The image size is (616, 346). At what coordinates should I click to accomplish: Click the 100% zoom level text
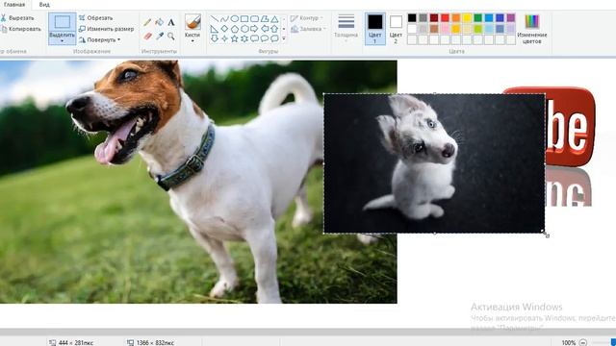click(x=569, y=342)
